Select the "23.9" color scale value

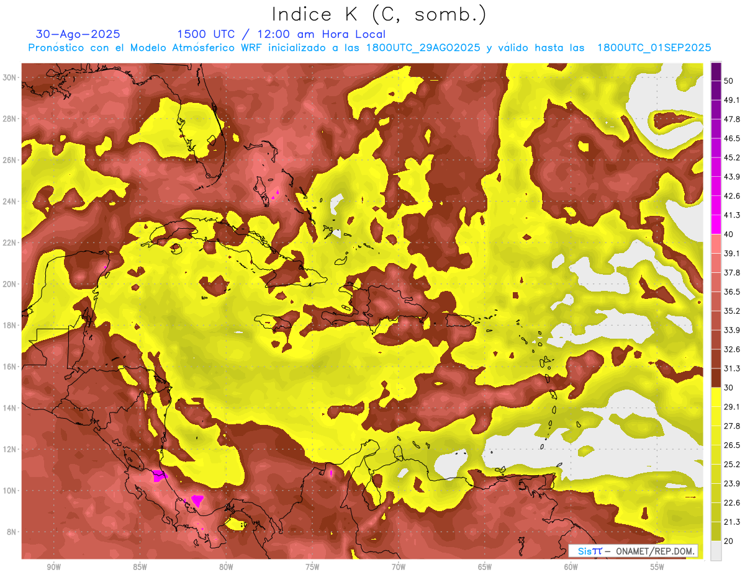pyautogui.click(x=732, y=484)
